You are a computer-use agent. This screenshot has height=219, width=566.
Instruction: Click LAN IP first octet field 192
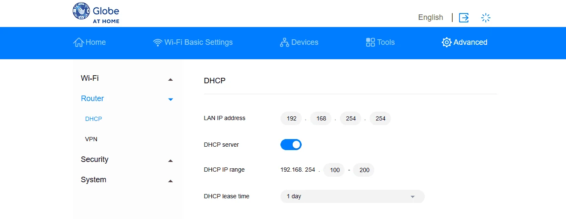(x=291, y=118)
